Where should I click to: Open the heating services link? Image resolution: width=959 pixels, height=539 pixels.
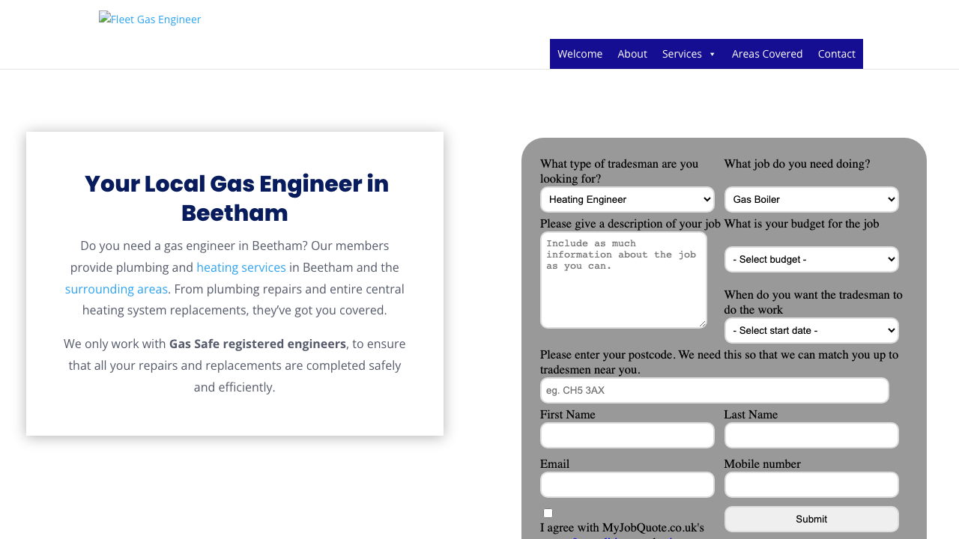tap(241, 267)
